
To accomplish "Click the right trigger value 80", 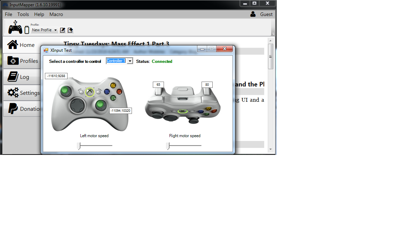I will pos(207,85).
